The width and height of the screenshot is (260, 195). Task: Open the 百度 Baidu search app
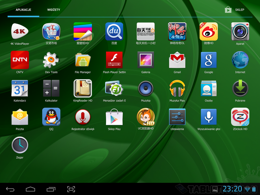[x=114, y=31]
